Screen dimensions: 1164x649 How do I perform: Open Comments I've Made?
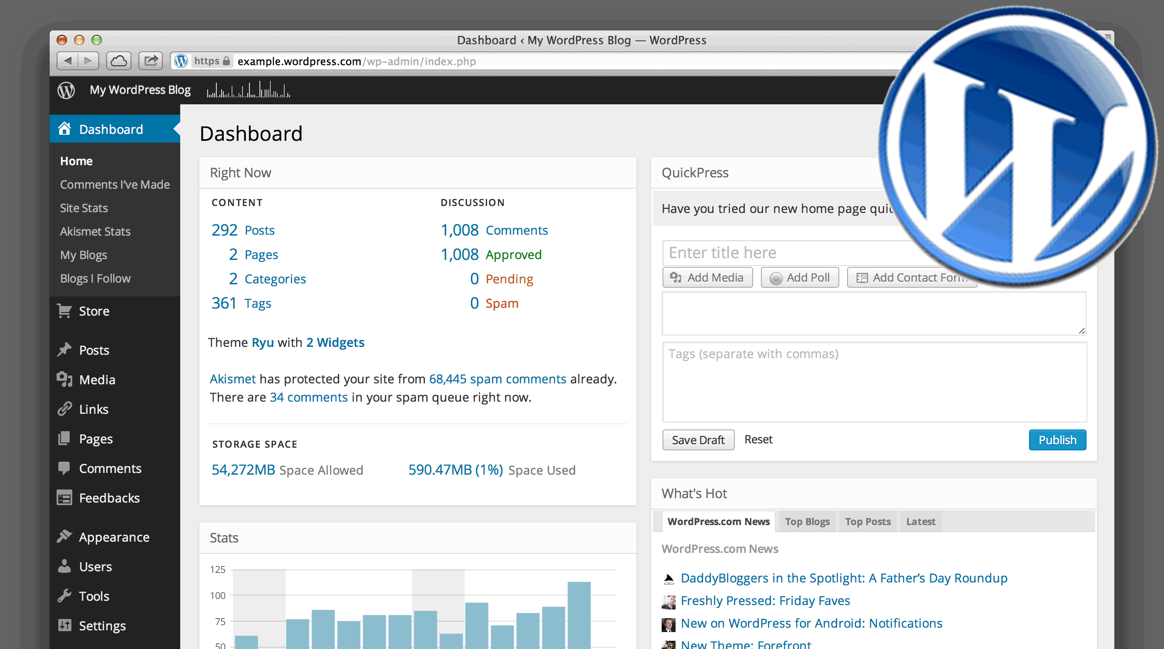(x=115, y=185)
